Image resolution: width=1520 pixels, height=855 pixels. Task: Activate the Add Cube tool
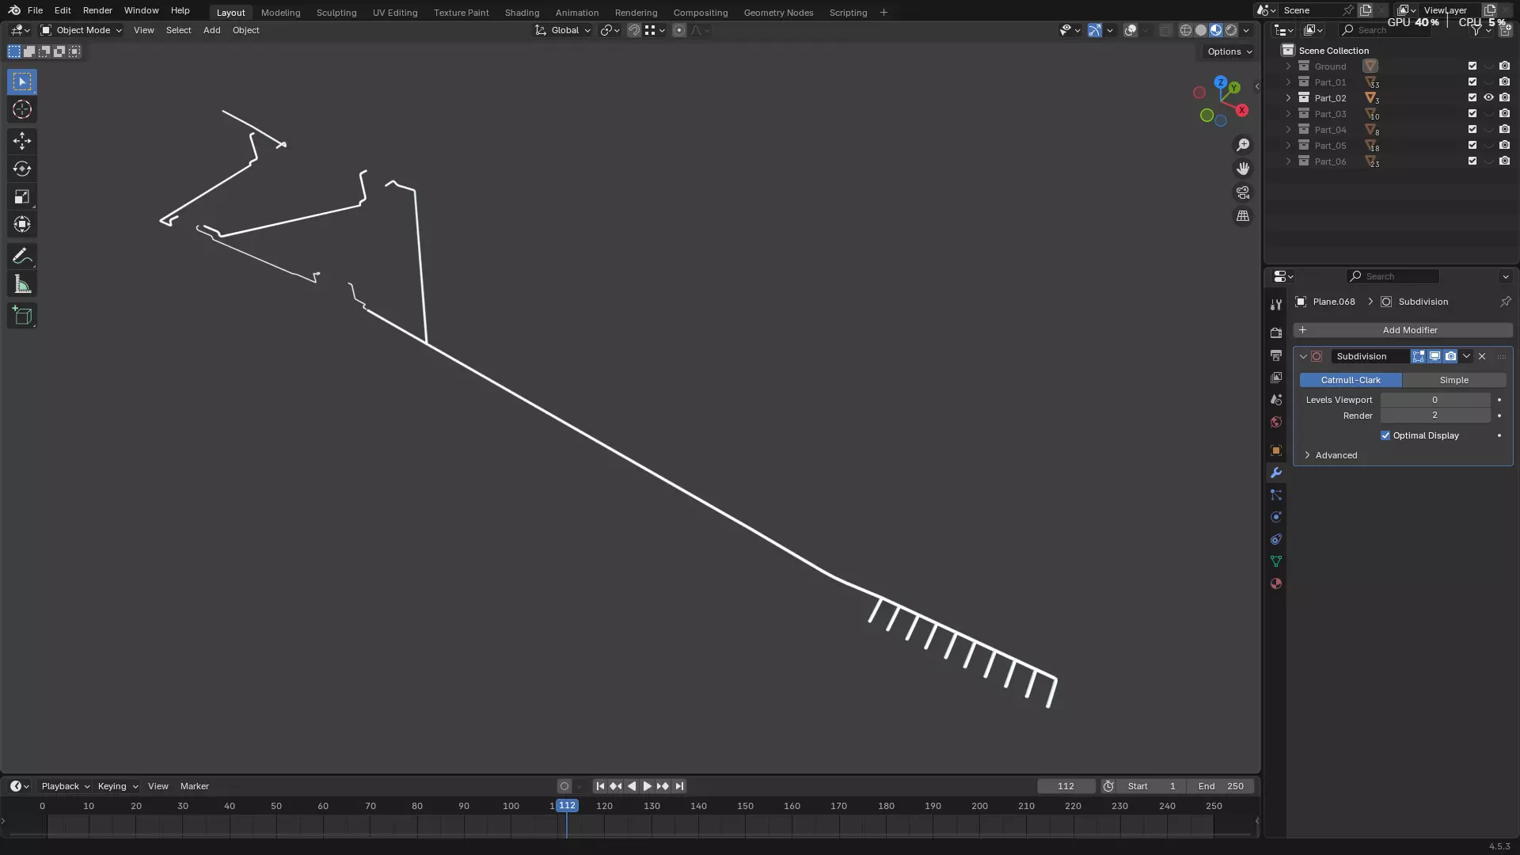point(22,316)
